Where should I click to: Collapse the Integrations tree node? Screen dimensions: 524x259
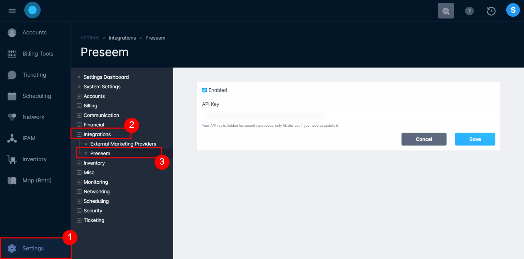pyautogui.click(x=79, y=135)
